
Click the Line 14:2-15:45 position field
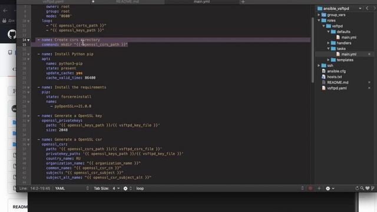tap(35, 188)
